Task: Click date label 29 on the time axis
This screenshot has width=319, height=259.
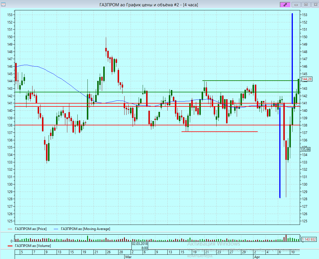Action: coord(244,252)
